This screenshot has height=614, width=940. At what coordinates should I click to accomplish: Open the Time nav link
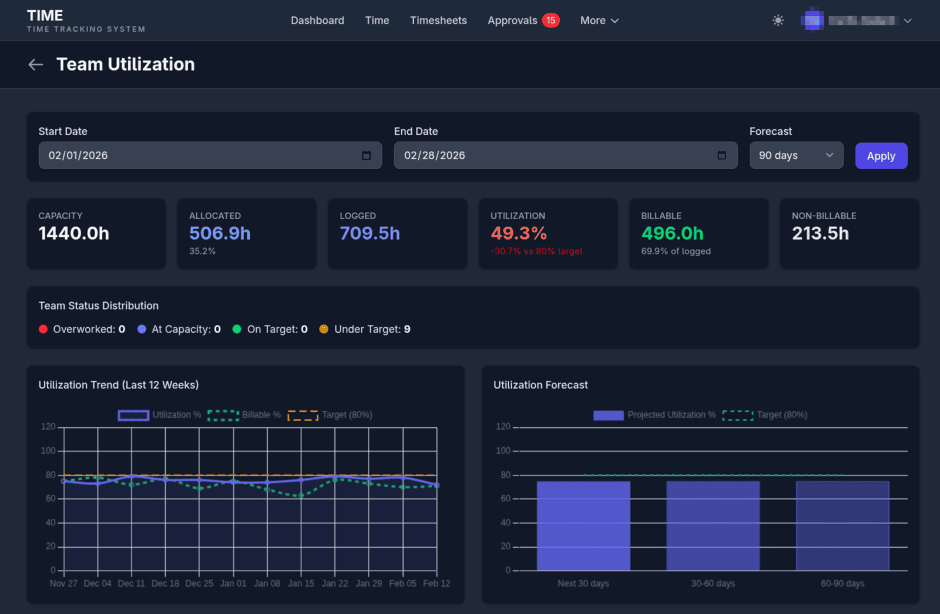377,21
